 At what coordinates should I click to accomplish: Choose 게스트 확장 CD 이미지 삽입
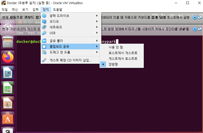click(71, 60)
